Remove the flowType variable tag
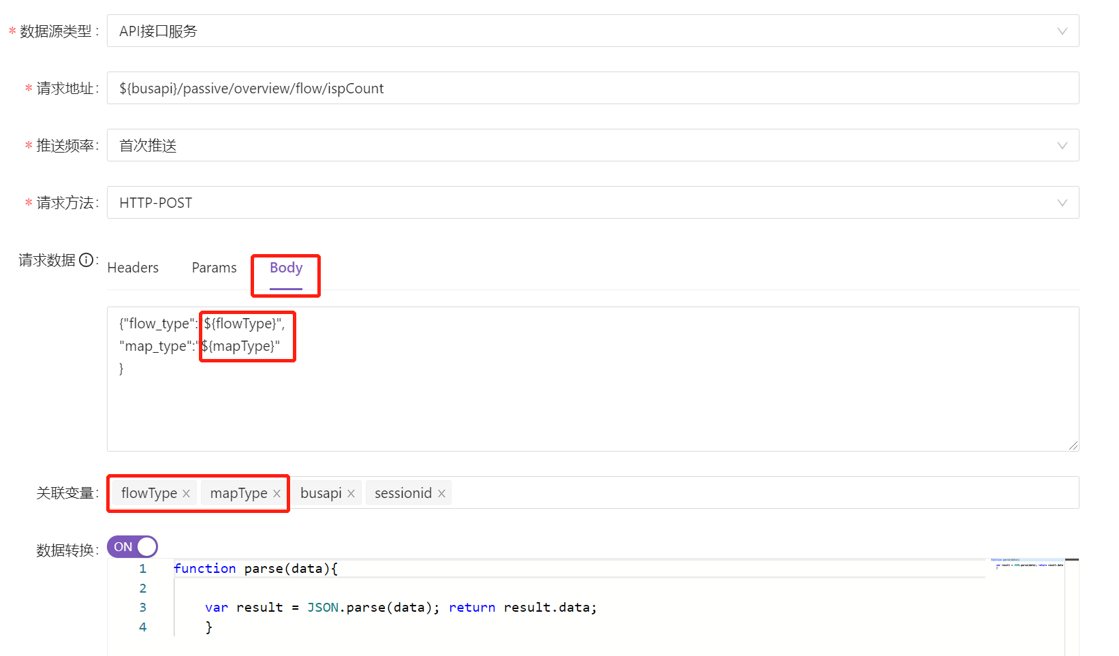Viewport: 1119px width, 656px height. point(186,494)
